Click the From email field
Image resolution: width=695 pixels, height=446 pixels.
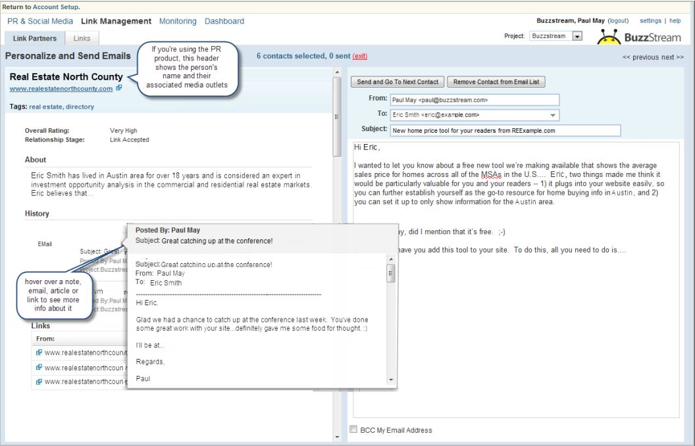pyautogui.click(x=475, y=100)
